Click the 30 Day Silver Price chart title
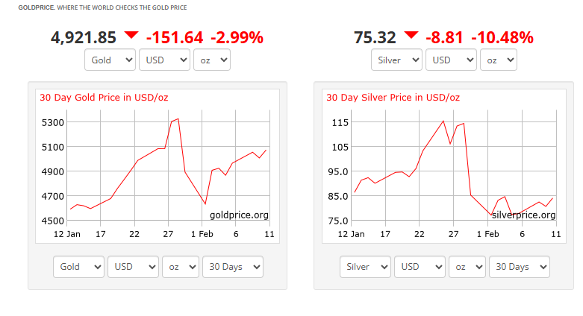Viewport: 583px width, 316px height. [393, 98]
